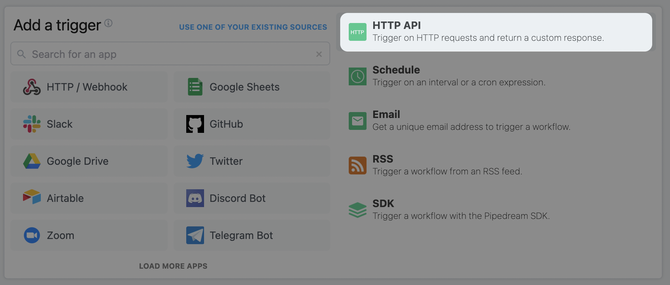This screenshot has height=285, width=670.
Task: Click the Twitter bird icon
Action: [195, 161]
